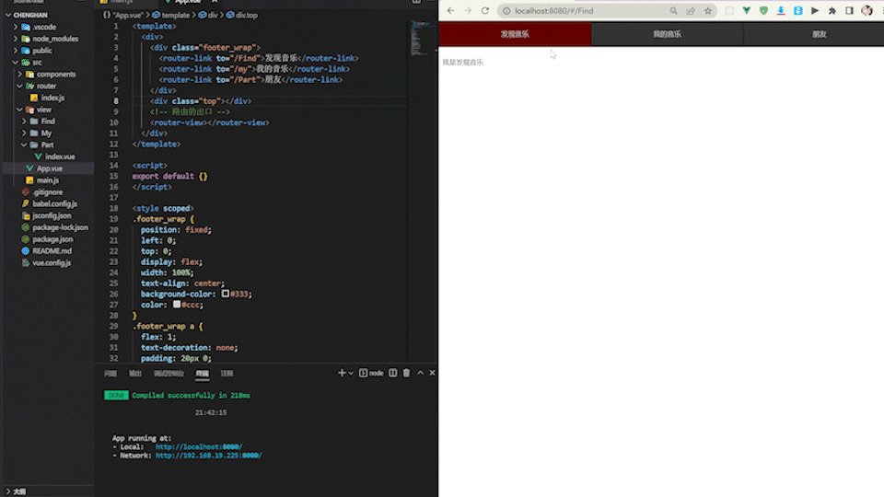
Task: Open the light-blue square extension icon
Action: [797, 11]
